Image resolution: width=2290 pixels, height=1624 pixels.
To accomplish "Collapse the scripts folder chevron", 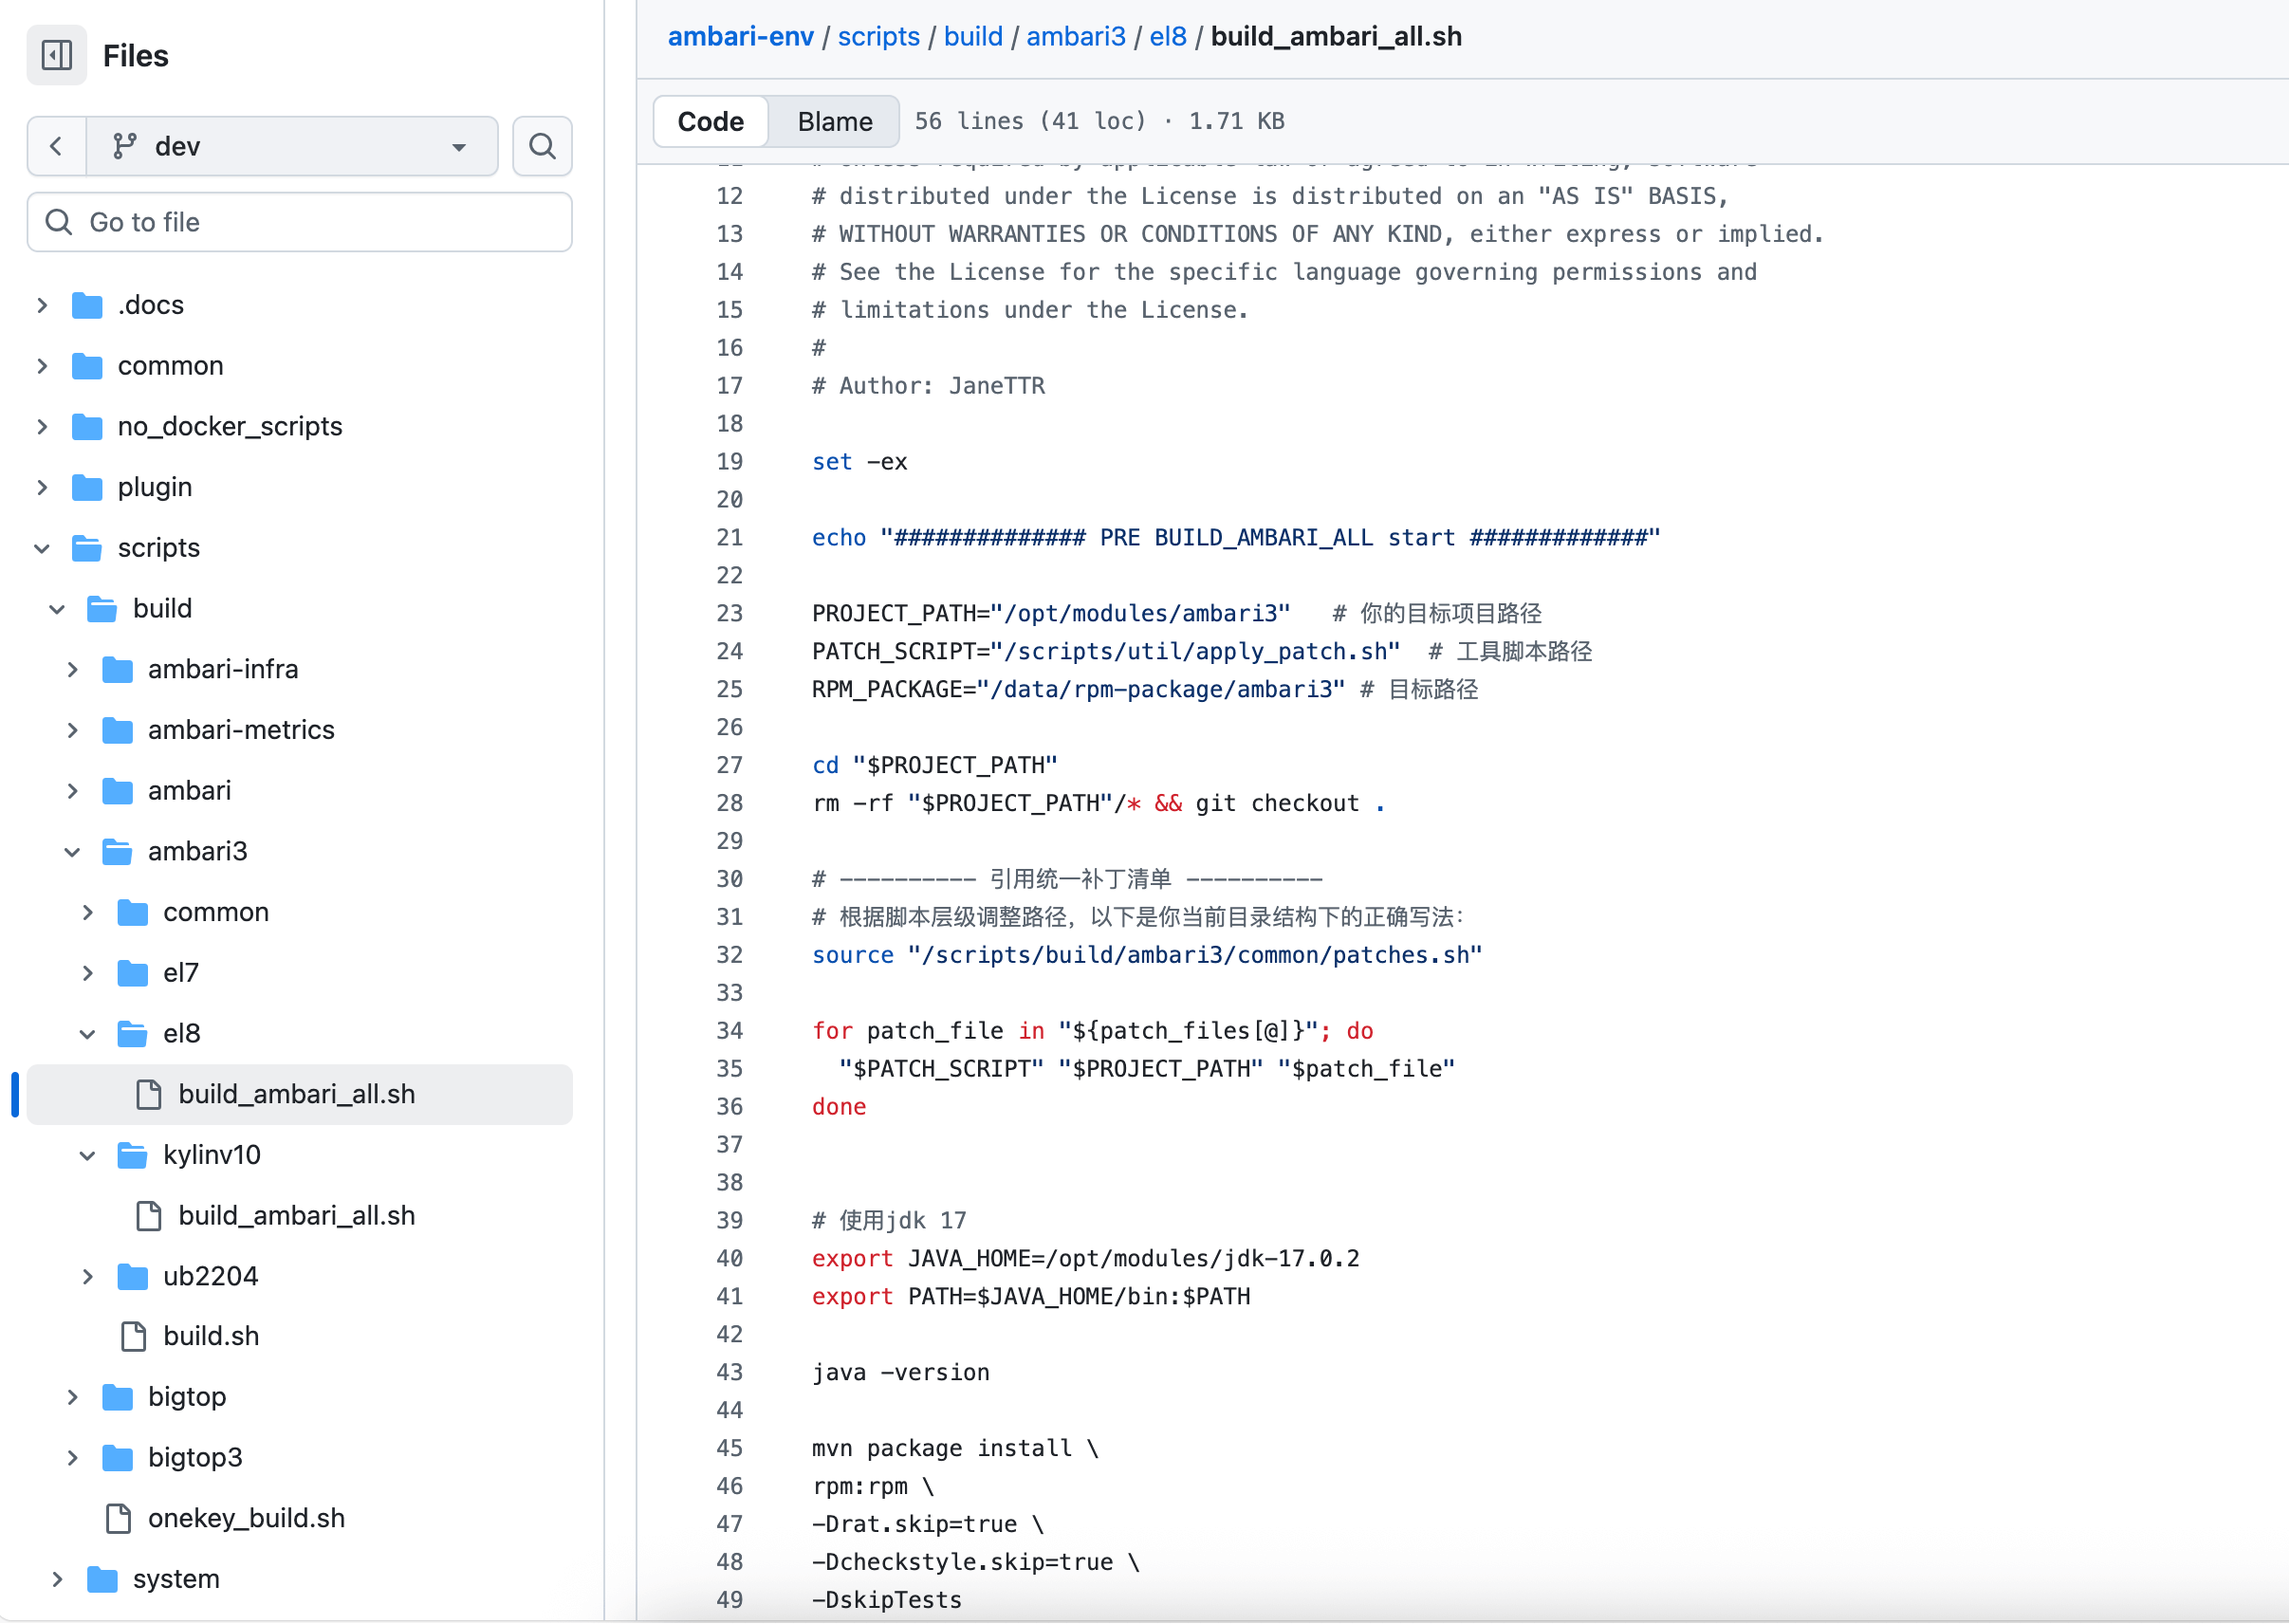I will click(42, 549).
